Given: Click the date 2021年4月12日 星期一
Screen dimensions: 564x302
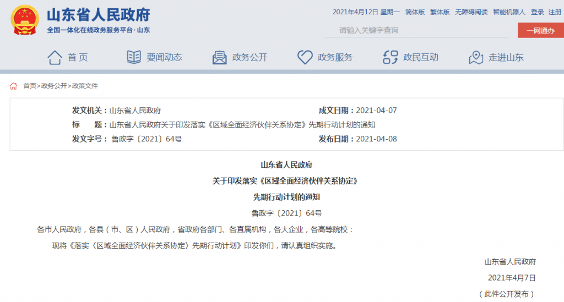Looking at the screenshot, I should pos(366,12).
